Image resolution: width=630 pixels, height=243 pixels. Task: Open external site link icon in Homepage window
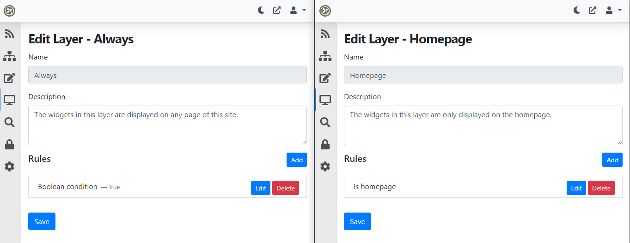tap(593, 10)
